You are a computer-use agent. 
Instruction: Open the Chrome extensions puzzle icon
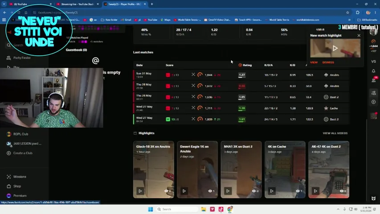pyautogui.click(x=358, y=12)
